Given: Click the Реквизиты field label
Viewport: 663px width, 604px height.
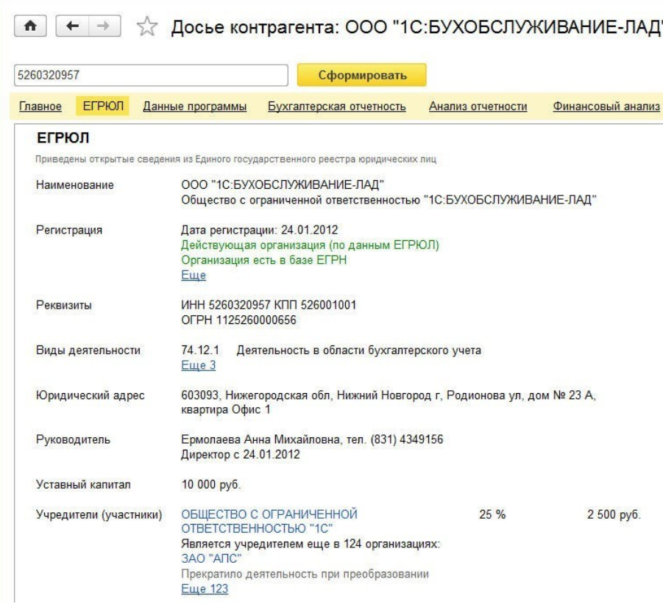Looking at the screenshot, I should pyautogui.click(x=64, y=305).
